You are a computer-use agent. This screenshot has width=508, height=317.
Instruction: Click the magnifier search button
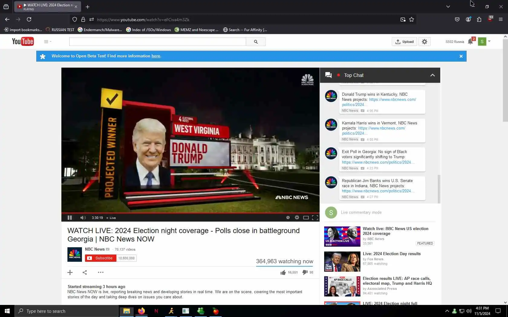pyautogui.click(x=256, y=42)
